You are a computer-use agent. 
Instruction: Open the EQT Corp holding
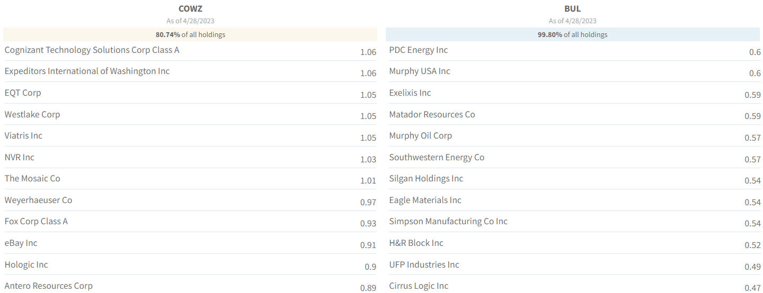[23, 93]
